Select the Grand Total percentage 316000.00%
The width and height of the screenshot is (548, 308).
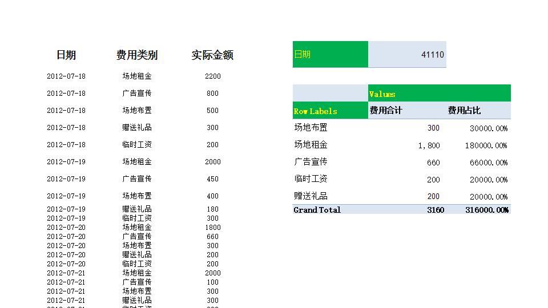(487, 210)
